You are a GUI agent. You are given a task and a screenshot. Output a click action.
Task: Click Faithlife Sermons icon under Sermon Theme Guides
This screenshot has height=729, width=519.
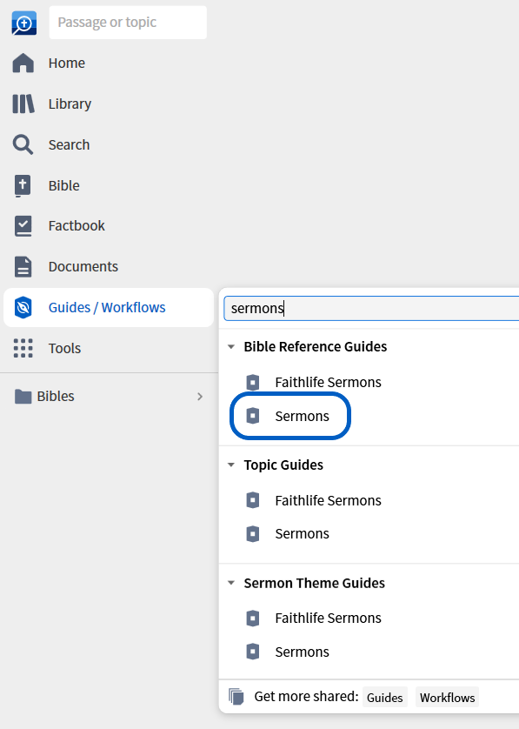pyautogui.click(x=253, y=619)
